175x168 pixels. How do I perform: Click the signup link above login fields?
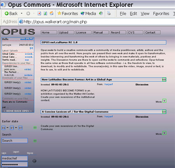pos(30,153)
